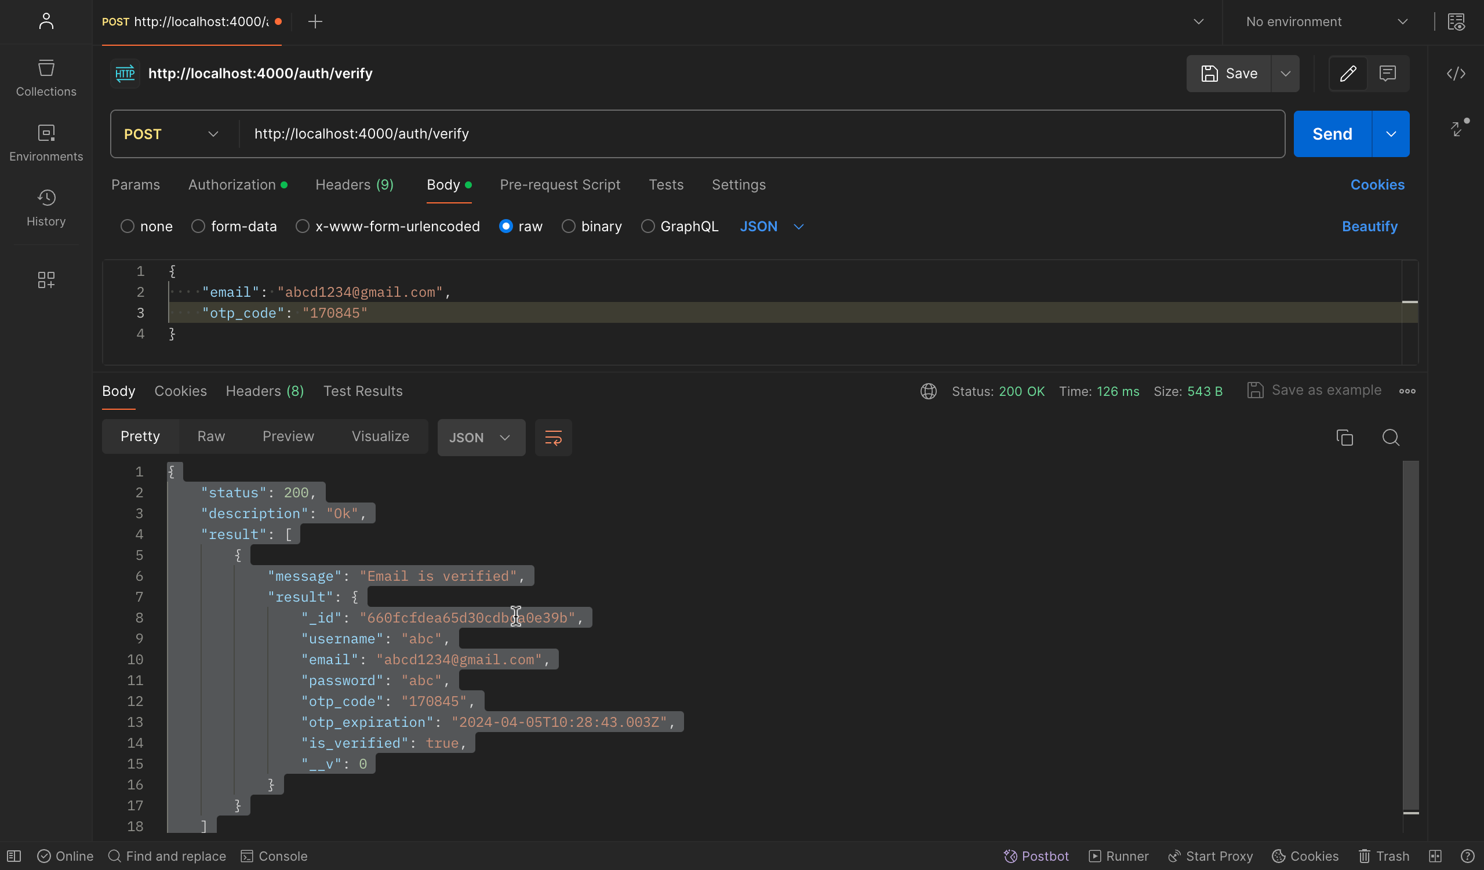This screenshot has width=1484, height=870.
Task: Copy response body with copy icon
Action: click(1344, 438)
